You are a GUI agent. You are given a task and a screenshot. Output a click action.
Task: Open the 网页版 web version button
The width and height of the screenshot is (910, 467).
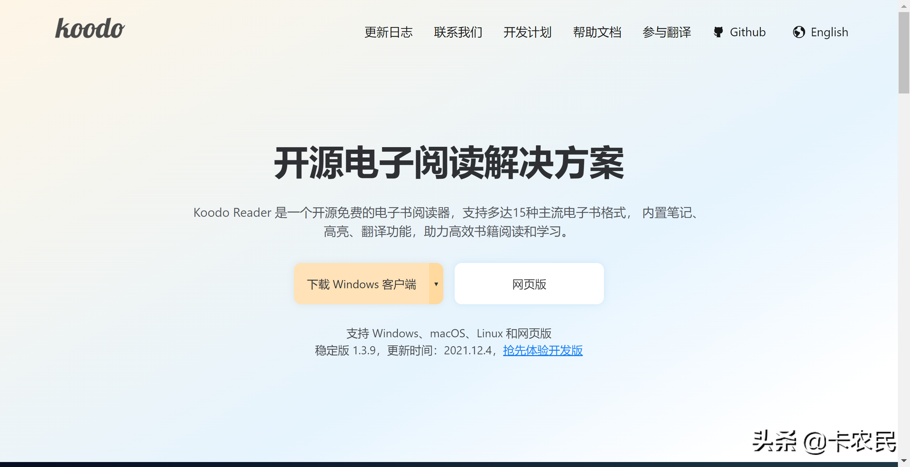point(529,284)
